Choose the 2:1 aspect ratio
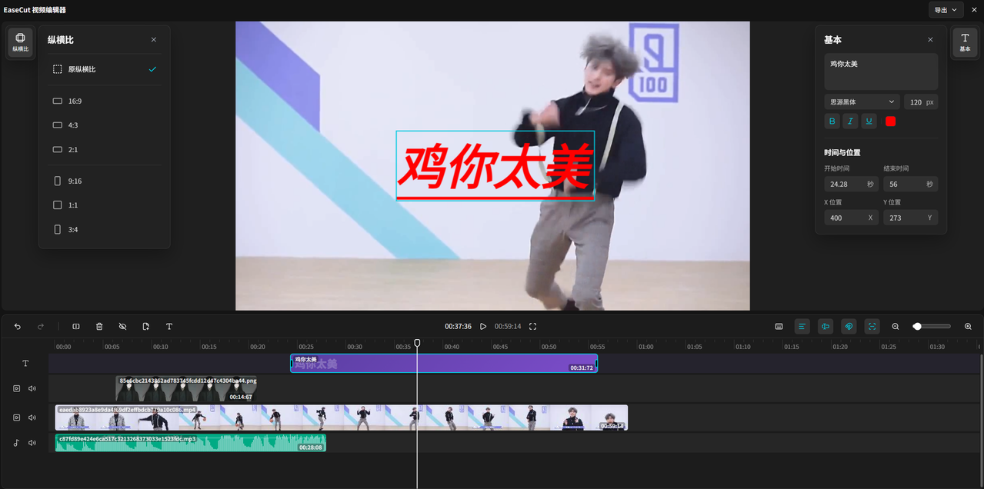 coord(104,150)
